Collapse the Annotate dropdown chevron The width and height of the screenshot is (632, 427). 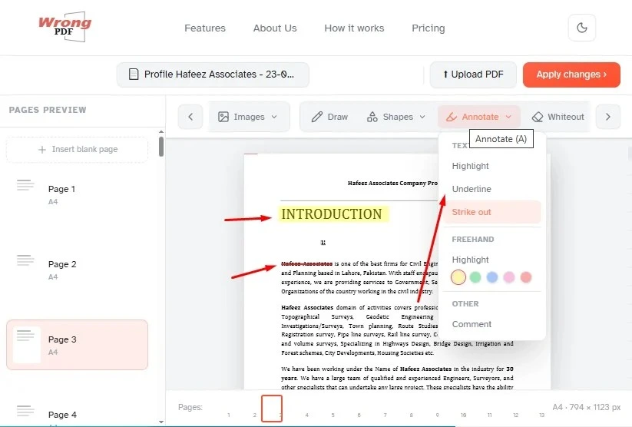click(x=508, y=117)
